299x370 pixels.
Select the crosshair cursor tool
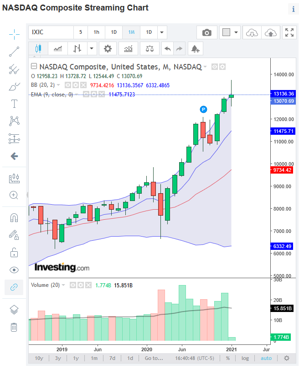click(x=14, y=34)
